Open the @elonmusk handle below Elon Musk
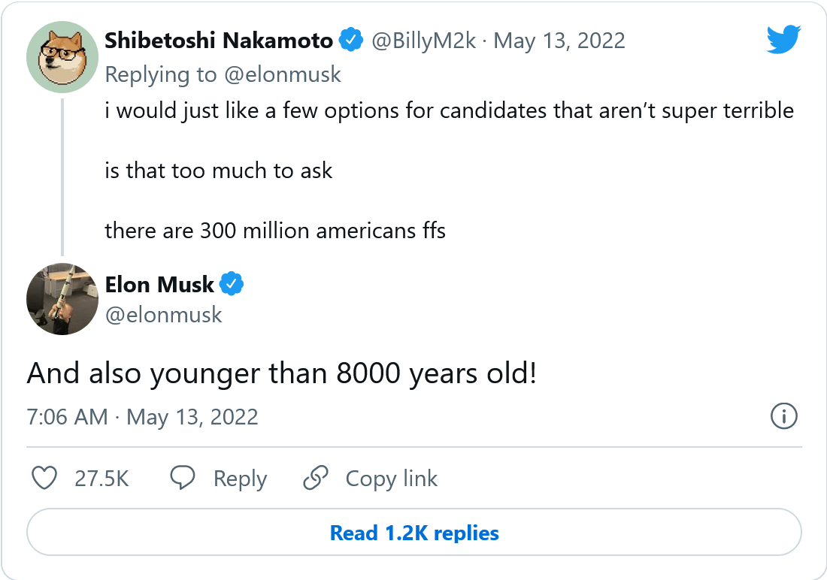Image resolution: width=827 pixels, height=580 pixels. (164, 314)
